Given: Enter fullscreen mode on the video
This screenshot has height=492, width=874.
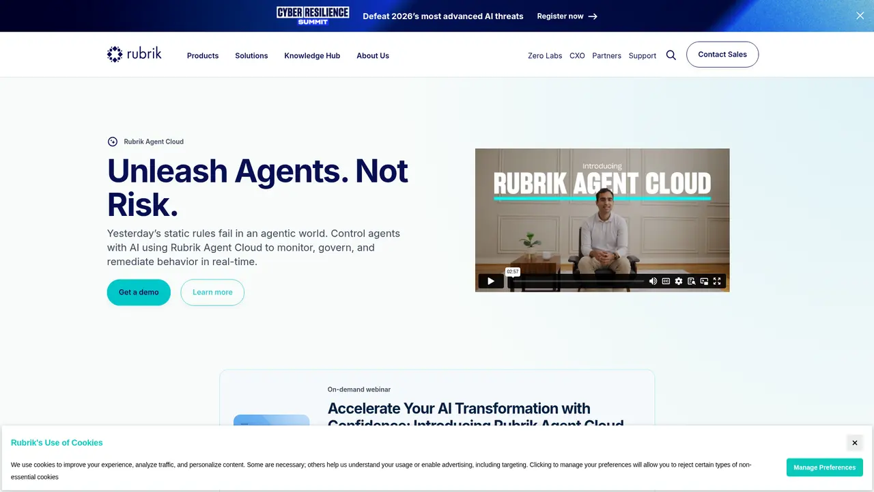Looking at the screenshot, I should pos(717,281).
